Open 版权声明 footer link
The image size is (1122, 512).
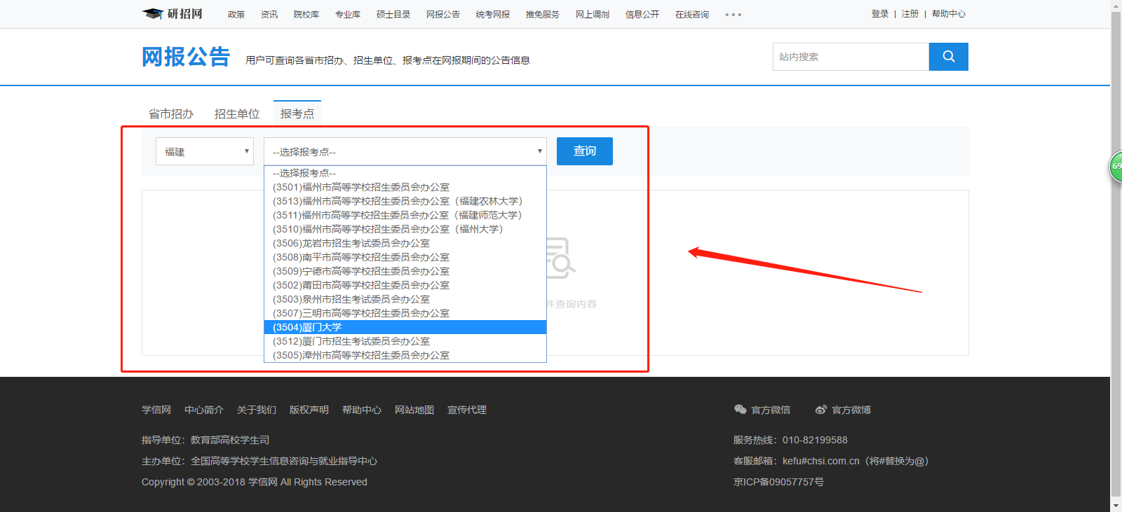[309, 410]
